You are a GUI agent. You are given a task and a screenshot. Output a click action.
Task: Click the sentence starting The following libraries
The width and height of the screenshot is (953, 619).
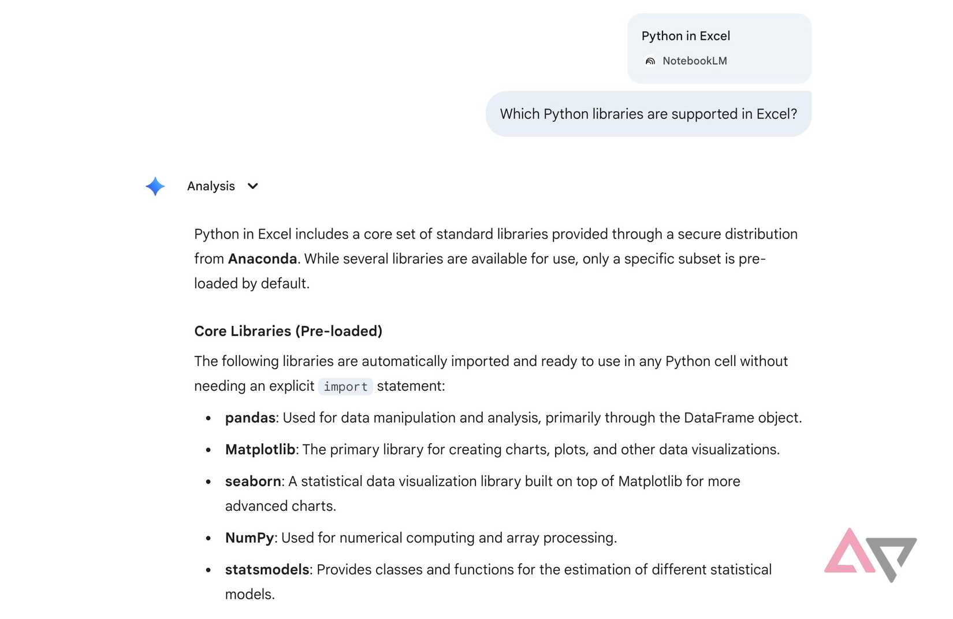coord(491,362)
